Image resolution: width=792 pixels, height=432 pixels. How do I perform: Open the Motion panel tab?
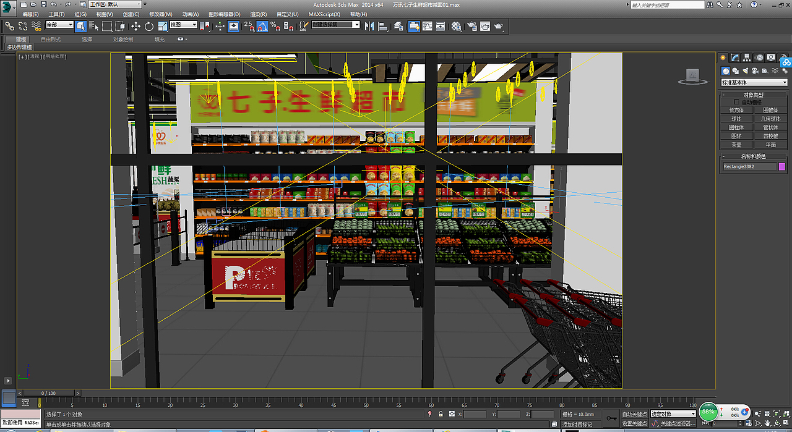[759, 57]
